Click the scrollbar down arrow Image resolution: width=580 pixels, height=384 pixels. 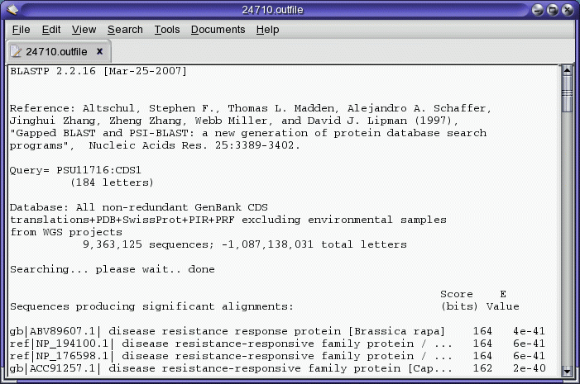(567, 371)
